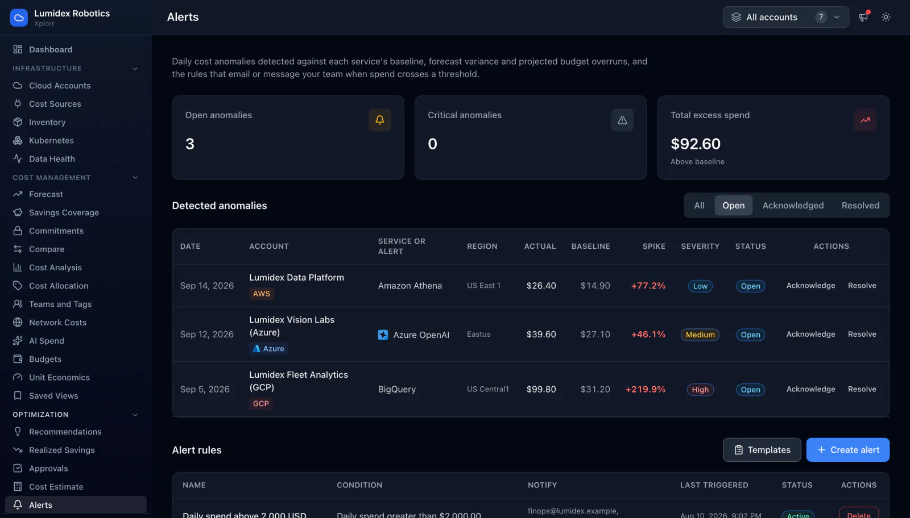Screen dimensions: 910x518
Task: Click the Unit Economics gauge icon
Action: [18, 377]
